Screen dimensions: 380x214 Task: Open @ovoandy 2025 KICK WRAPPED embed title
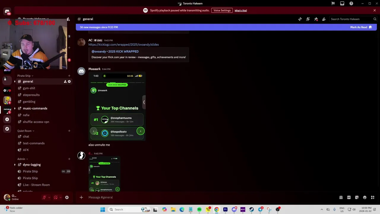click(x=115, y=51)
